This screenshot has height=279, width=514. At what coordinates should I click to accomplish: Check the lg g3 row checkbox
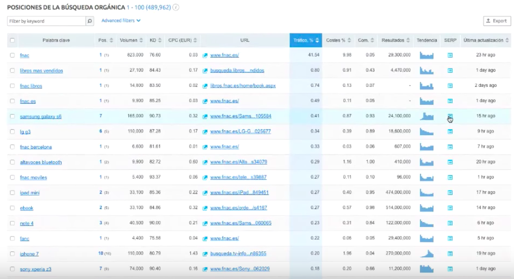pyautogui.click(x=13, y=131)
